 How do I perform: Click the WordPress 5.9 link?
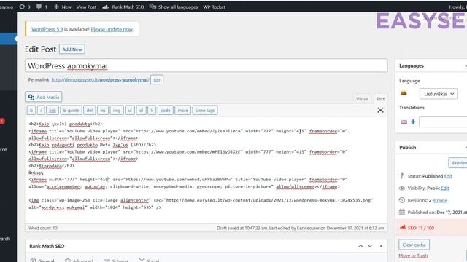pyautogui.click(x=47, y=29)
